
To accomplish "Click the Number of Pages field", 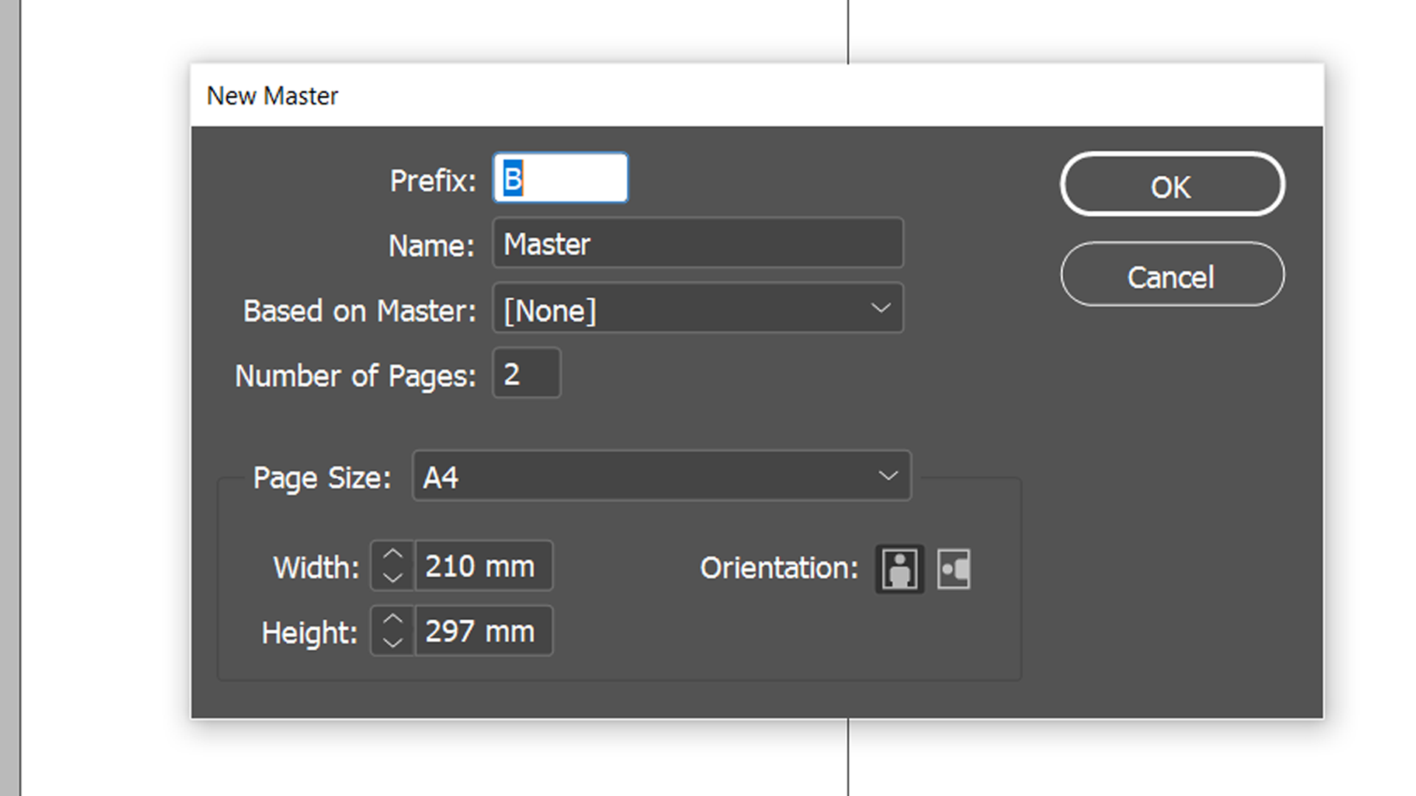I will click(x=526, y=374).
